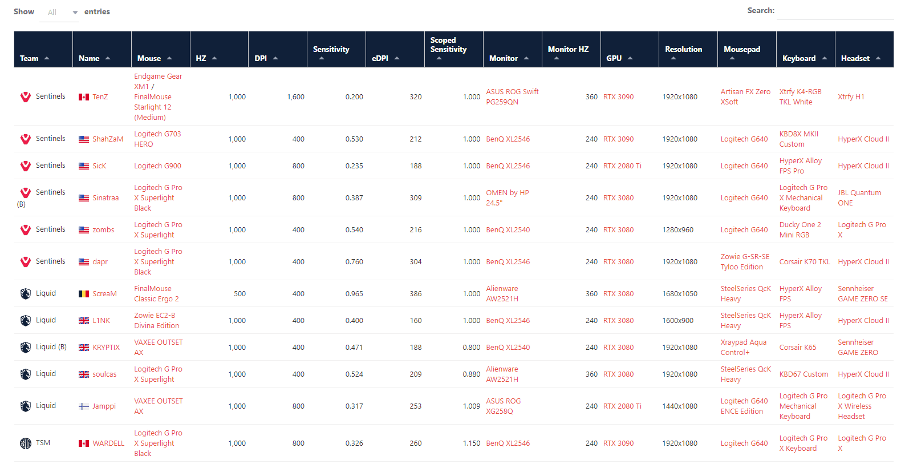Sort table by Team column

pyautogui.click(x=43, y=49)
